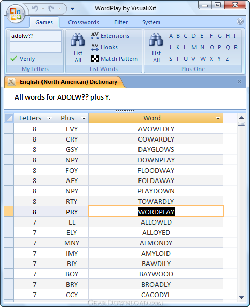Click the Hooks icon
The image size is (250, 307).
[95, 47]
